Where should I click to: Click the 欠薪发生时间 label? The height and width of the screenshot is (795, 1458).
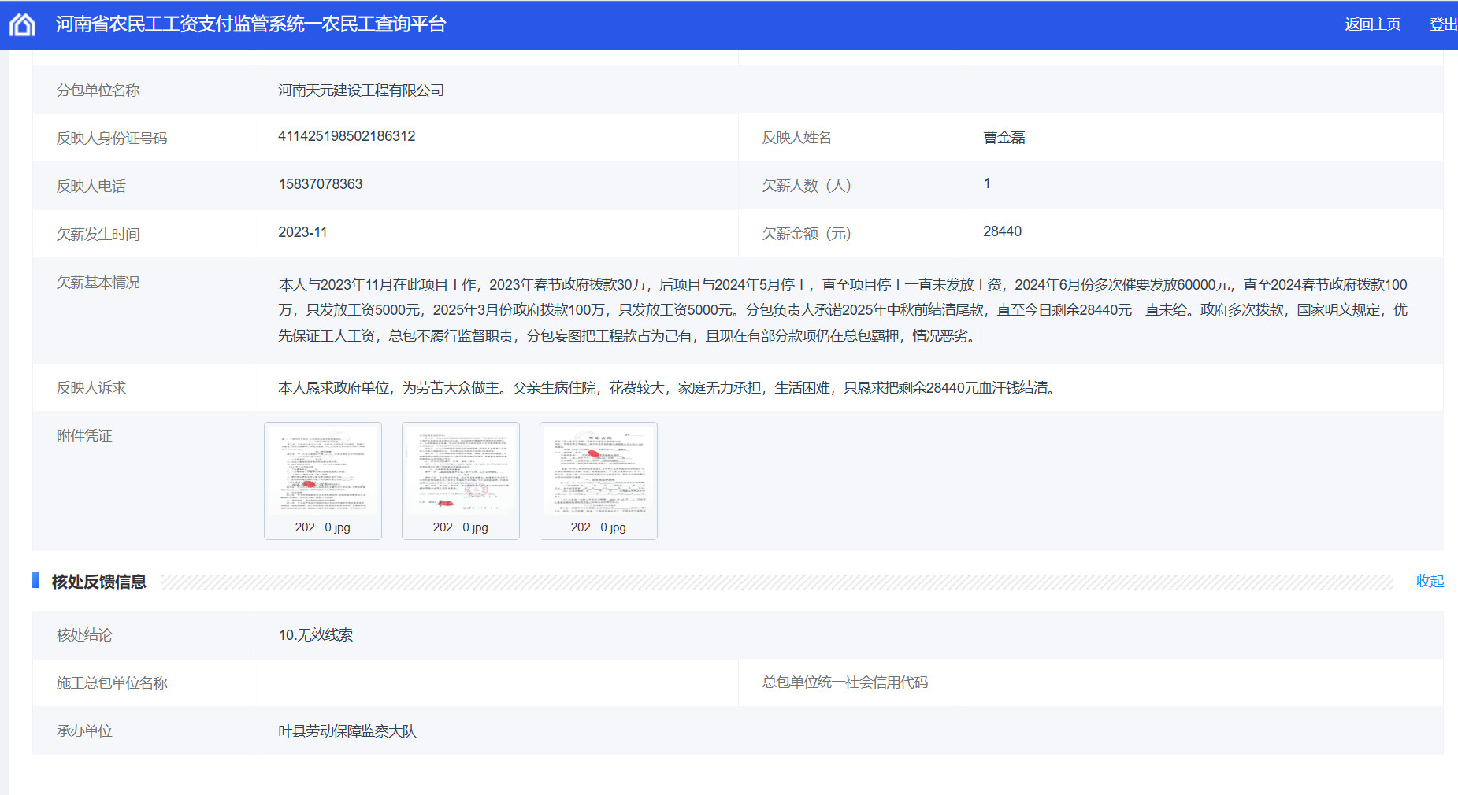pos(98,235)
